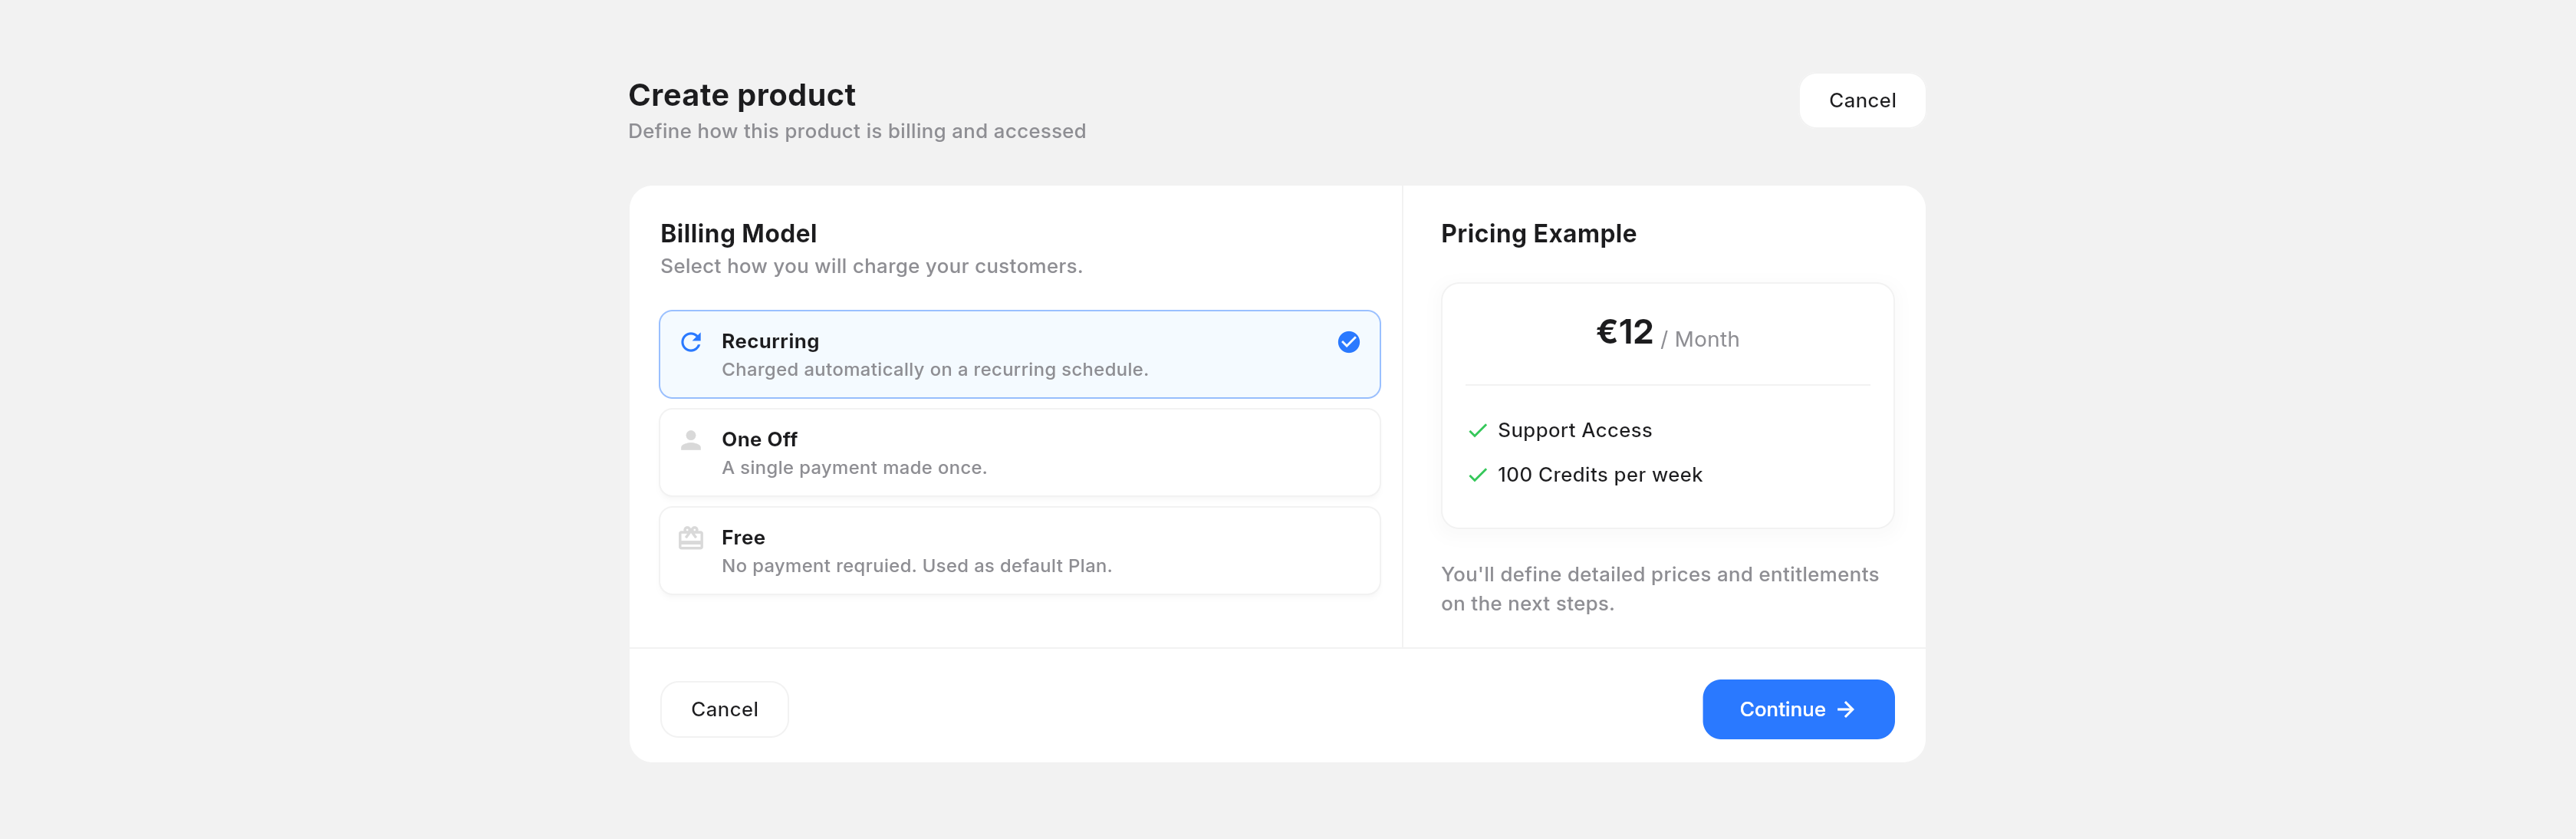Select the One Off billing option
The image size is (2576, 839).
click(1019, 452)
